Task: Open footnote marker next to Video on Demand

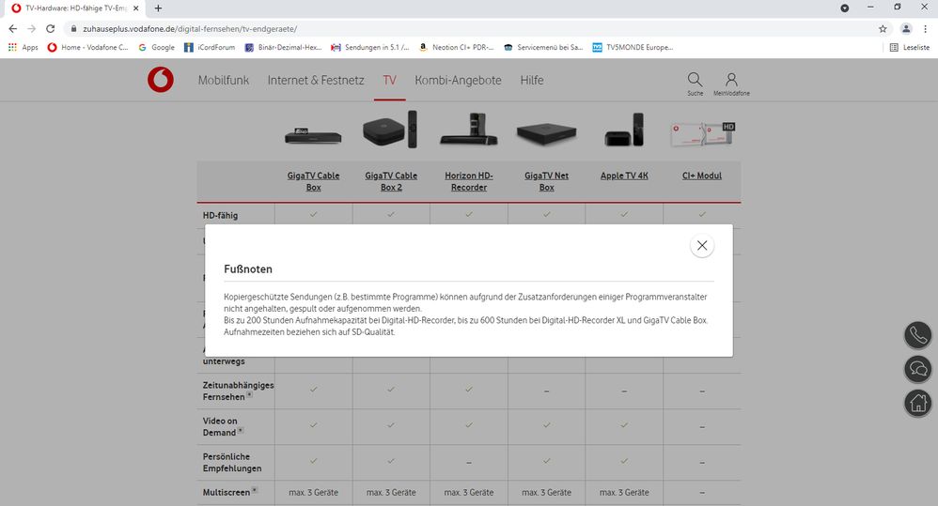Action: [x=241, y=430]
